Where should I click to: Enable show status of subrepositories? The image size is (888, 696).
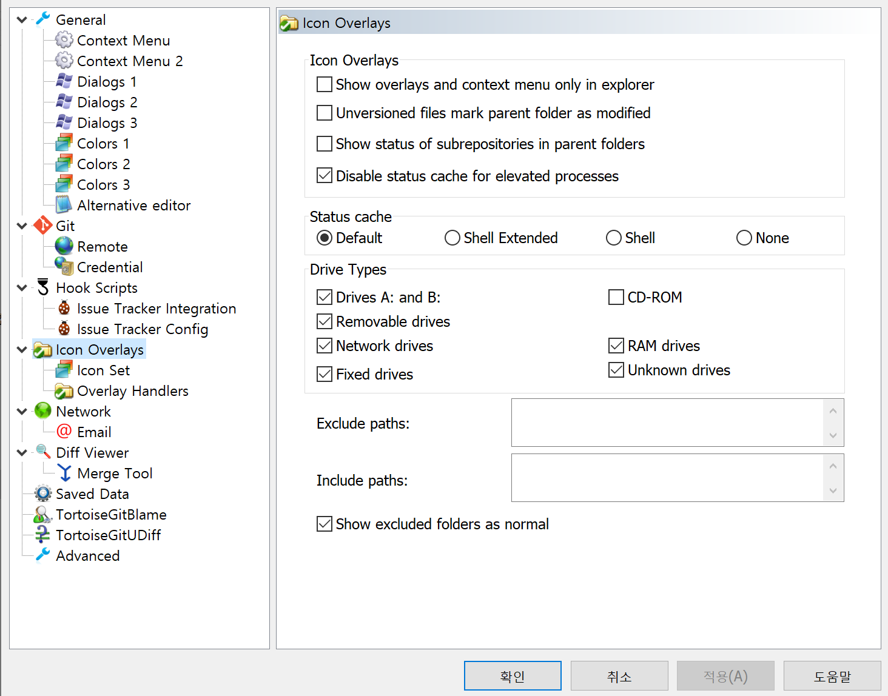pyautogui.click(x=325, y=144)
